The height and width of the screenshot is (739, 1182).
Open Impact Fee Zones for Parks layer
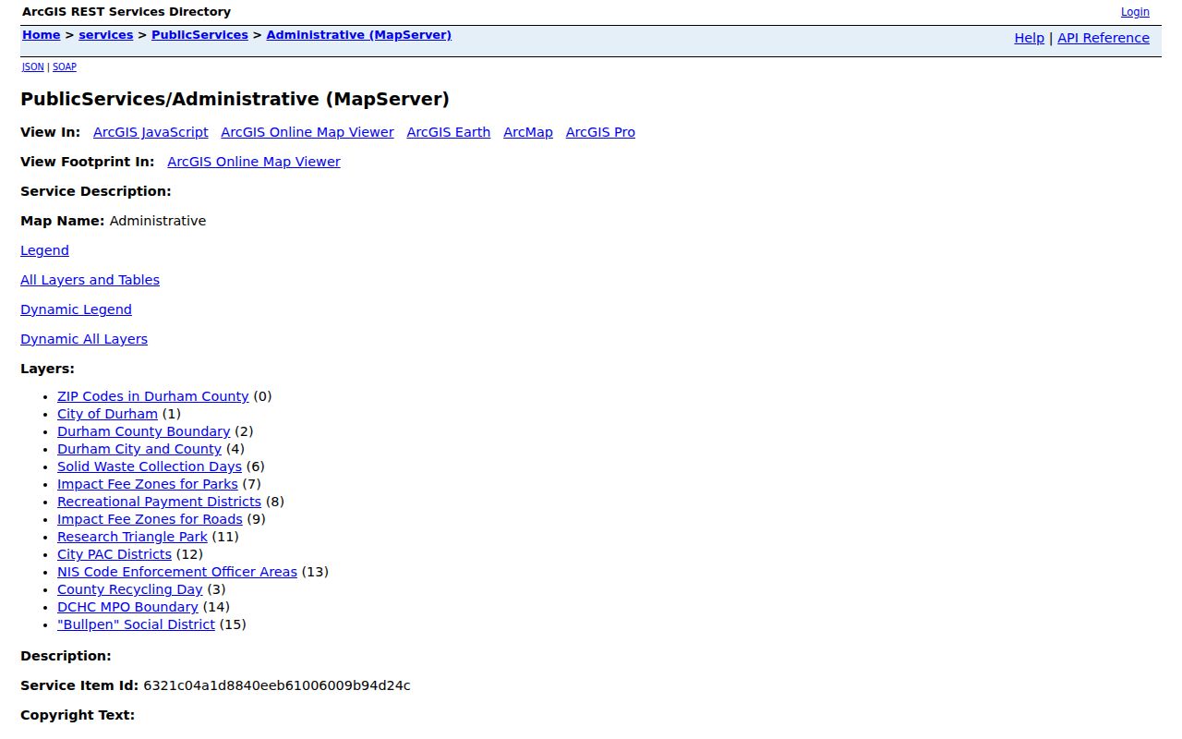click(x=148, y=484)
